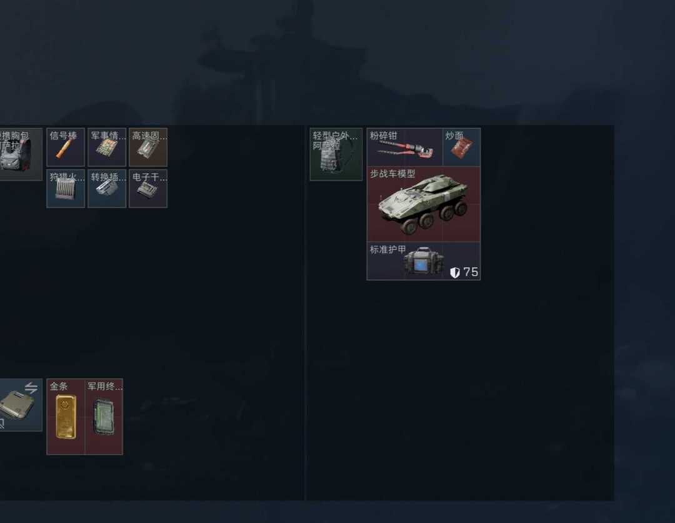This screenshot has height=523, width=675.
Task: Select the 便携胸包 chest rig slot
Action: coord(21,155)
